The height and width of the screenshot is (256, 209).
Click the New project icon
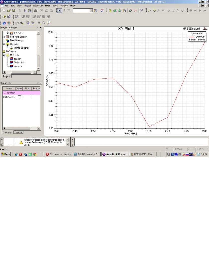coord(4,11)
